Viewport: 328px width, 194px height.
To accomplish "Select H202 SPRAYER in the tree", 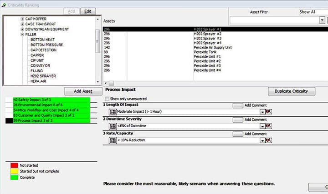I will pyautogui.click(x=43, y=76).
